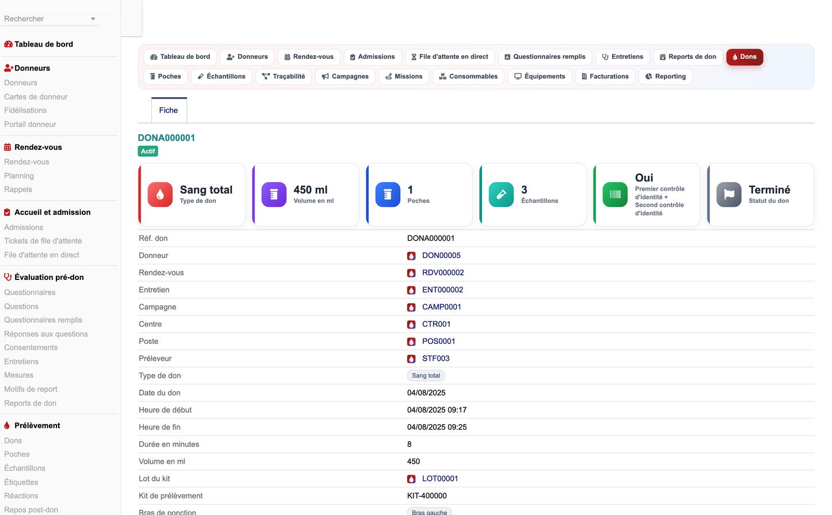Screen dimensions: 832x515
Task: Select the Fiche tab
Action: point(169,111)
